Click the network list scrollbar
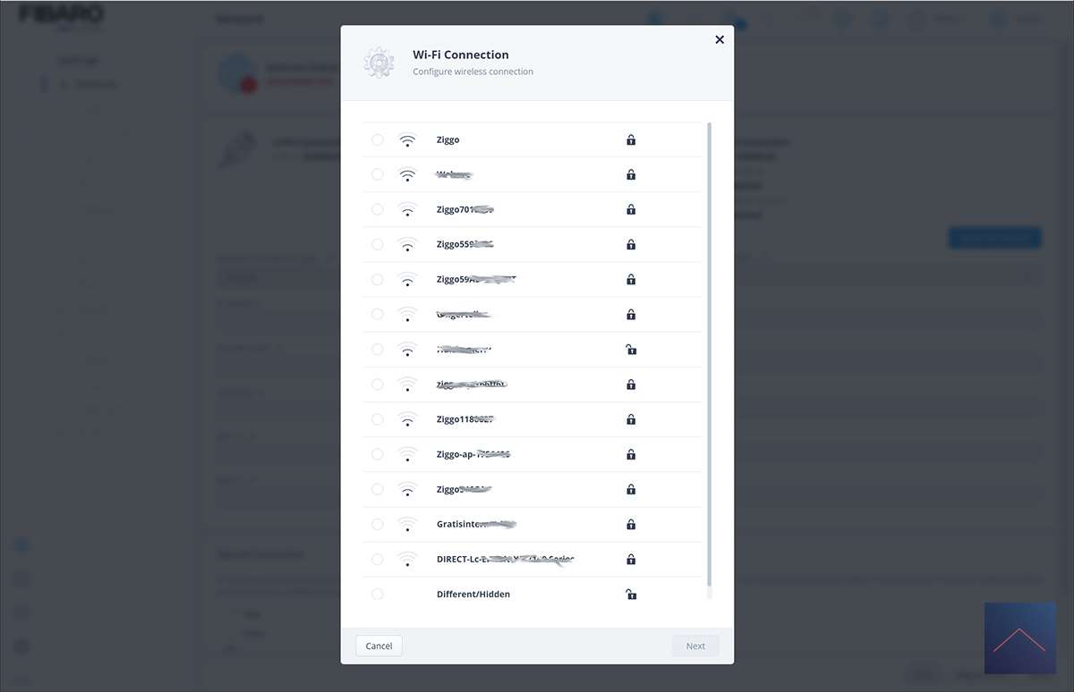Screen dimensions: 1074x692 (x=710, y=358)
